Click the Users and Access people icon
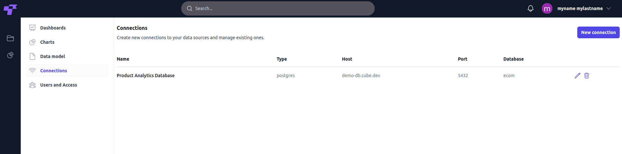Viewport: 622px width, 154px height. click(32, 85)
